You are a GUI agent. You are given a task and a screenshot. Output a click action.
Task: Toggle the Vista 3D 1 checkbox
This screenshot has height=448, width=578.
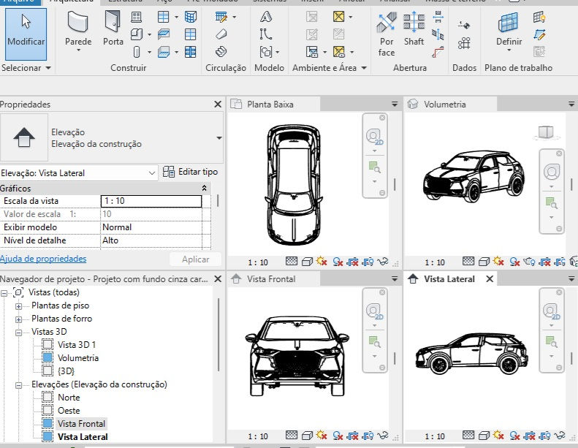coord(47,344)
